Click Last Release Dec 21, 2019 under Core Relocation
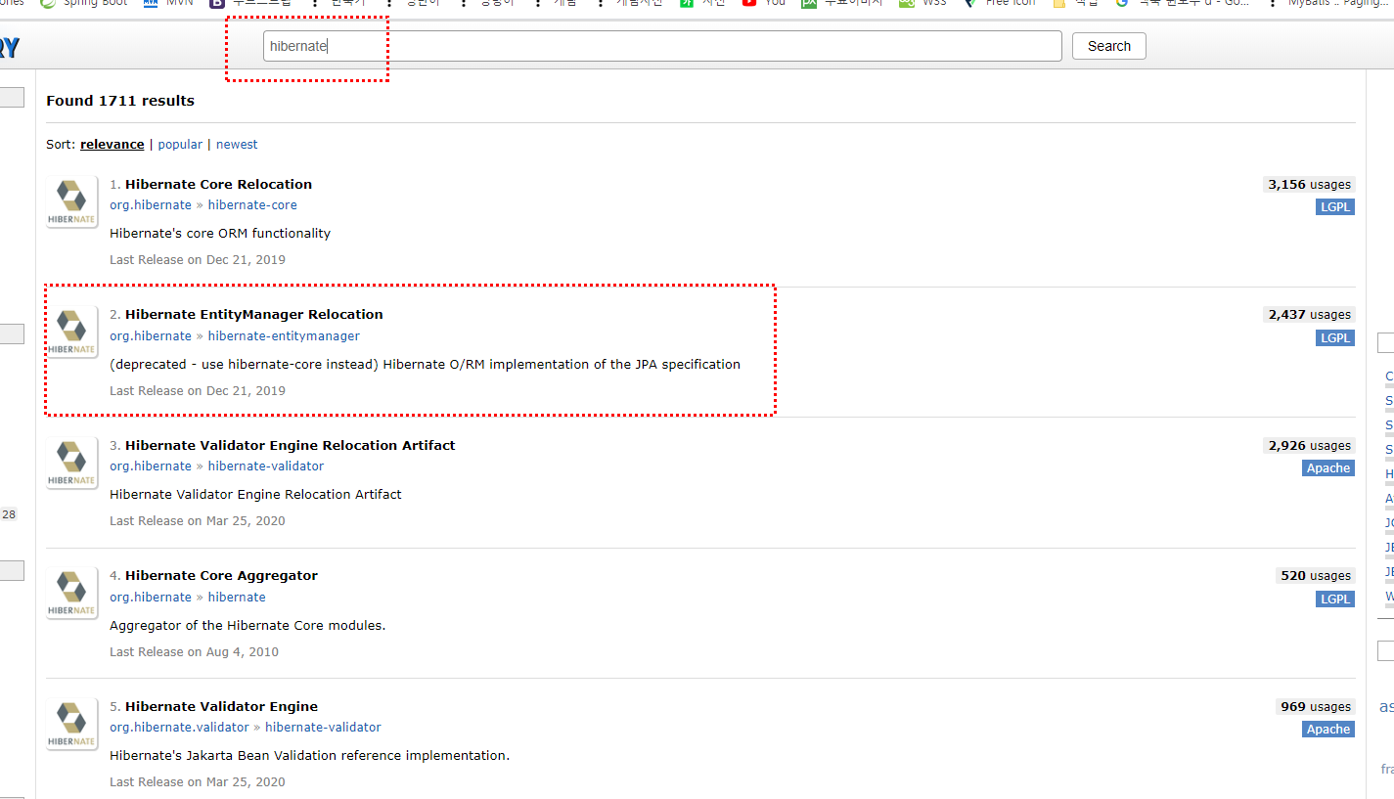The height and width of the screenshot is (799, 1394). point(198,260)
